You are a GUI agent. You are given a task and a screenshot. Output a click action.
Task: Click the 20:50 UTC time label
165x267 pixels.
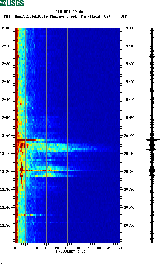point(129,225)
